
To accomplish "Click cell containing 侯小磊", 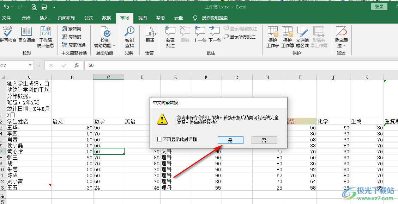I will click(x=29, y=146).
